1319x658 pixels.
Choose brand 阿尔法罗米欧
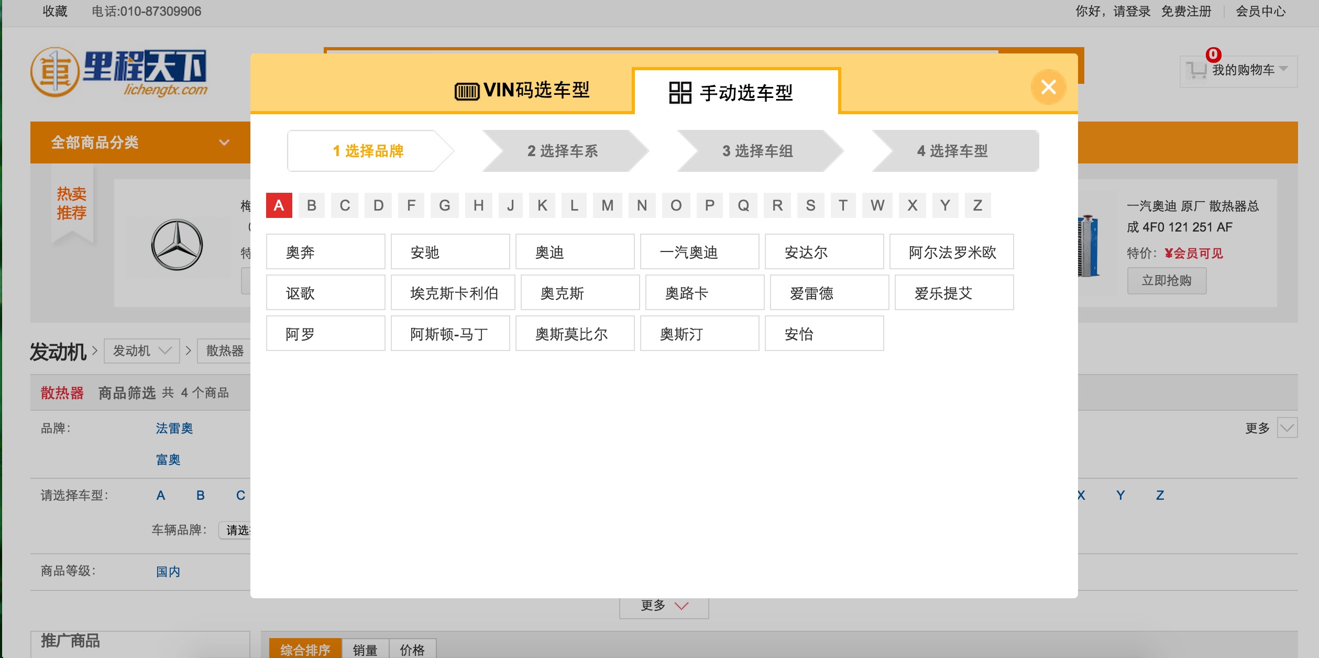coord(952,252)
